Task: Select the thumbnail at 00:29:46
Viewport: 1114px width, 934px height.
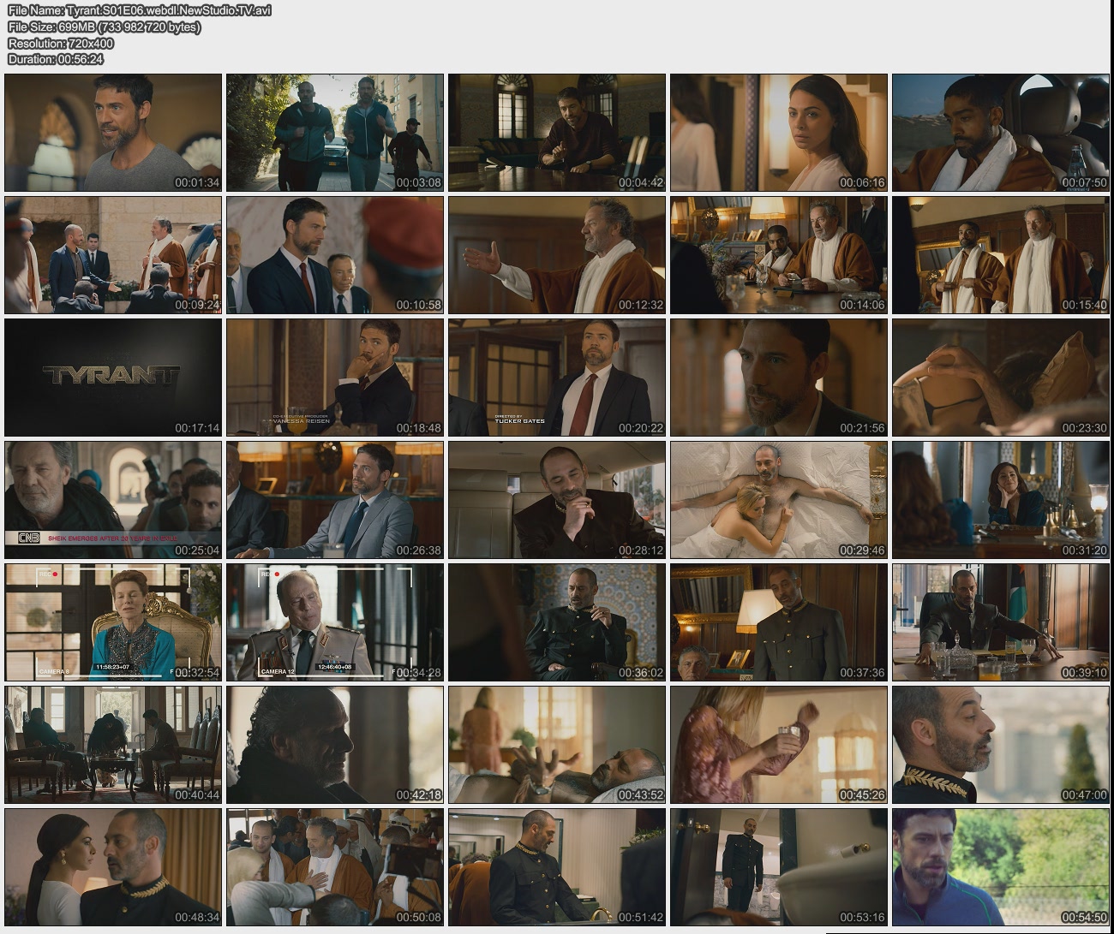Action: click(x=778, y=499)
